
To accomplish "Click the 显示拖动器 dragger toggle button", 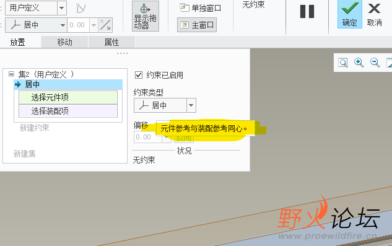I will tap(146, 16).
